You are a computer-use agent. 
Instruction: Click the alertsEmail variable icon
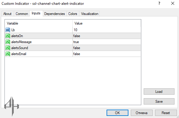coord(8,54)
